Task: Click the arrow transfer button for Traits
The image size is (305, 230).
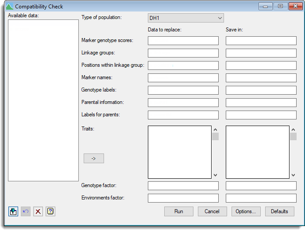Action: pyautogui.click(x=93, y=158)
